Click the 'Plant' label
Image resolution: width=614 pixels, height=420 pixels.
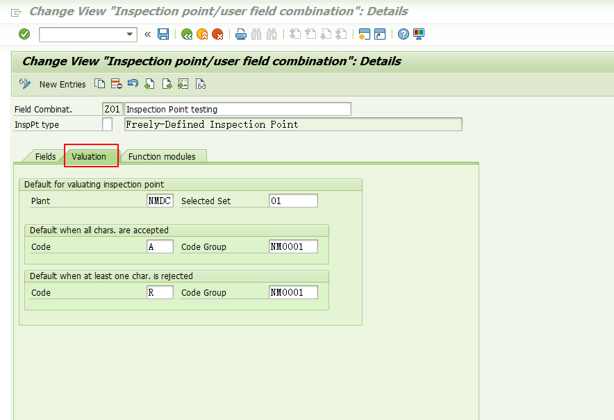coord(41,201)
